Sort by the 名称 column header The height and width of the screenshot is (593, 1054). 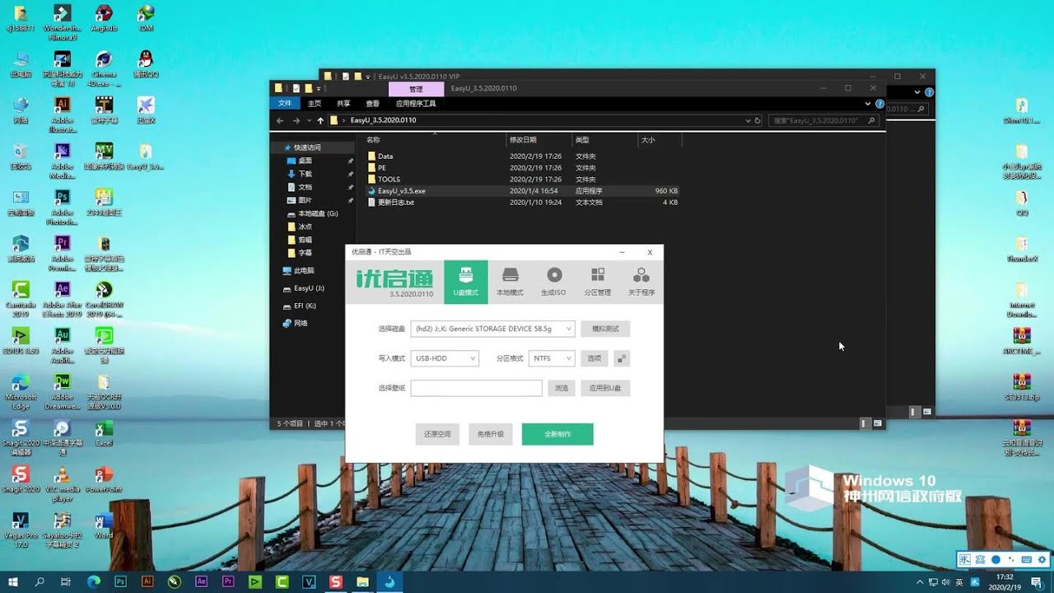435,140
